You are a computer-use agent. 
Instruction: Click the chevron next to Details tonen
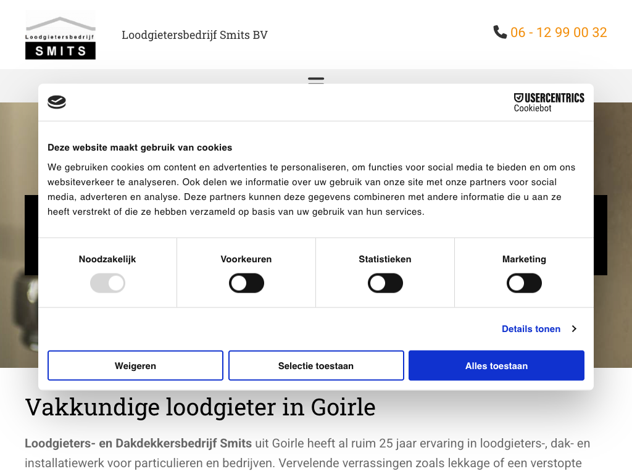click(x=574, y=329)
